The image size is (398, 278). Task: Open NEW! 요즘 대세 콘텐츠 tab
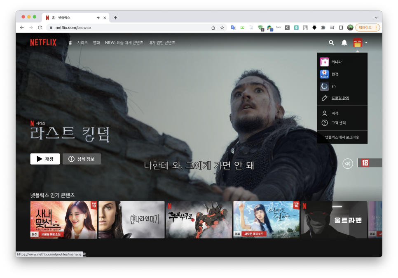[124, 43]
